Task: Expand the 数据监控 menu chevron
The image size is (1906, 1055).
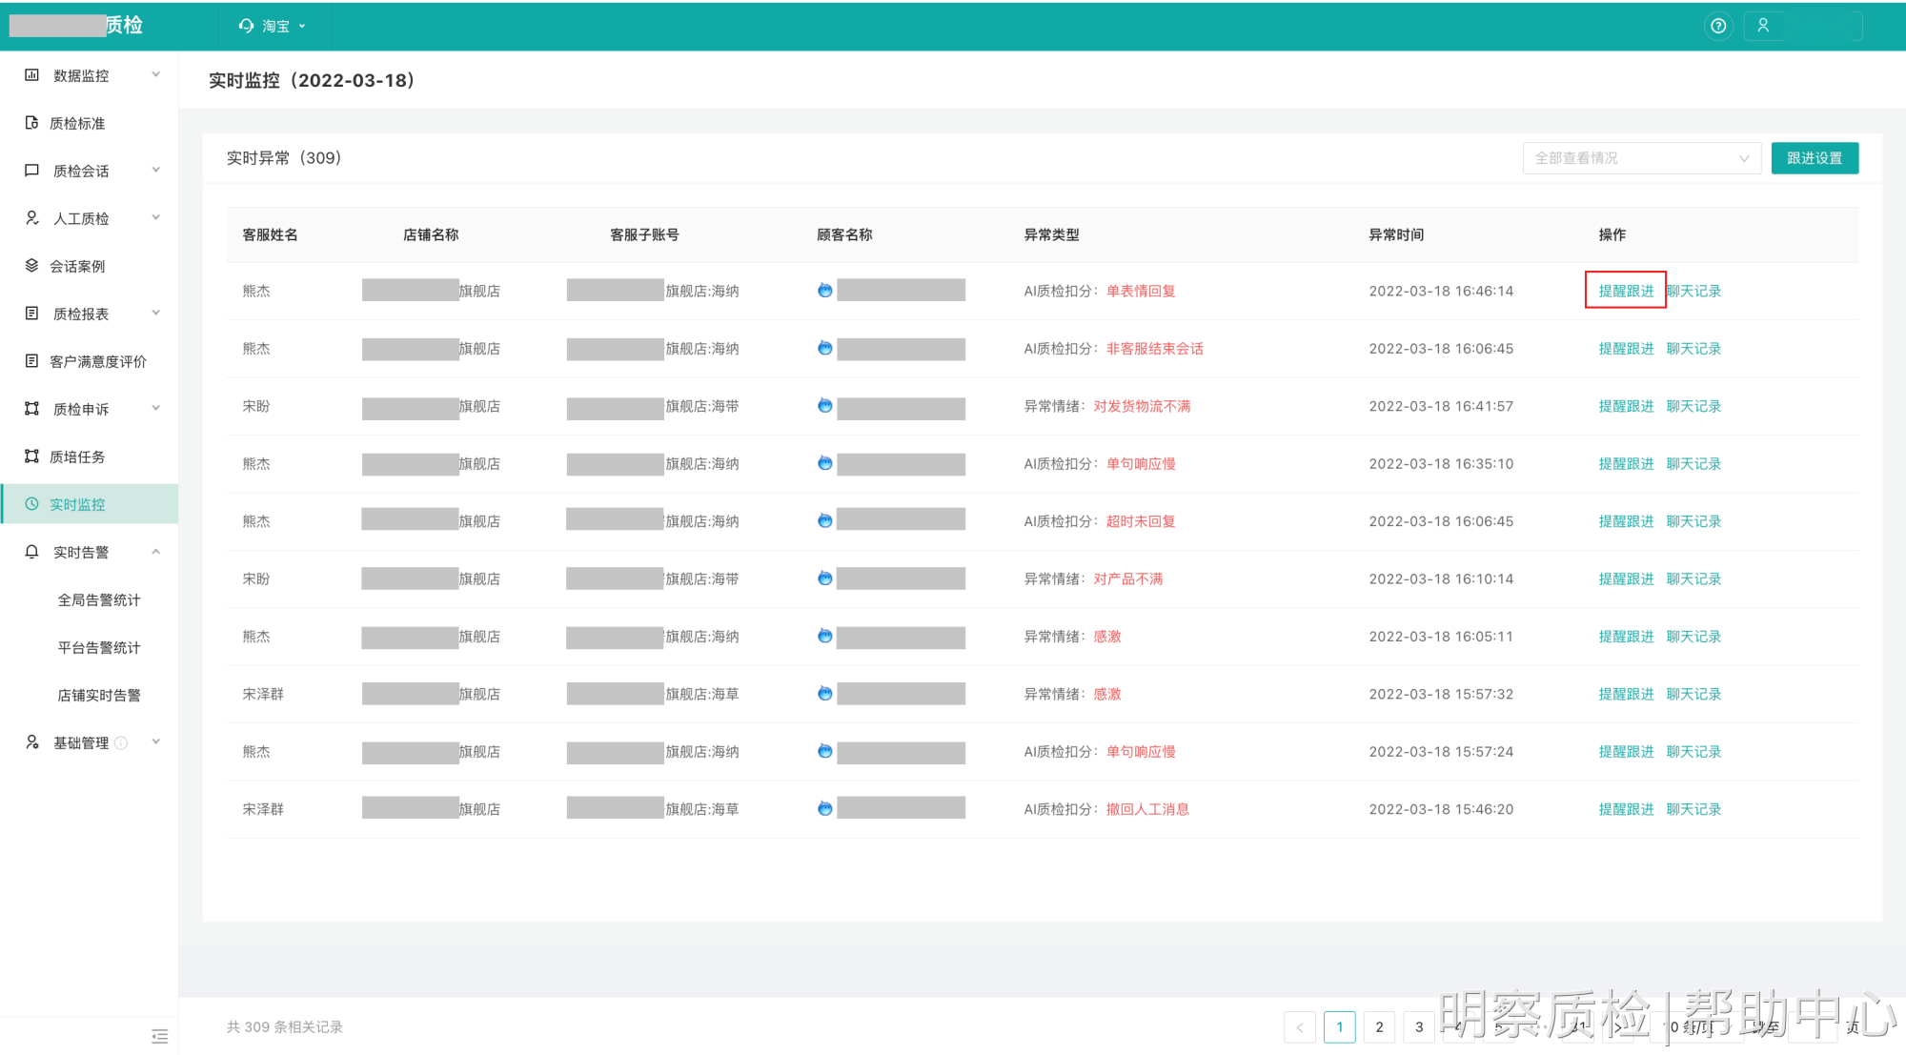Action: click(155, 74)
